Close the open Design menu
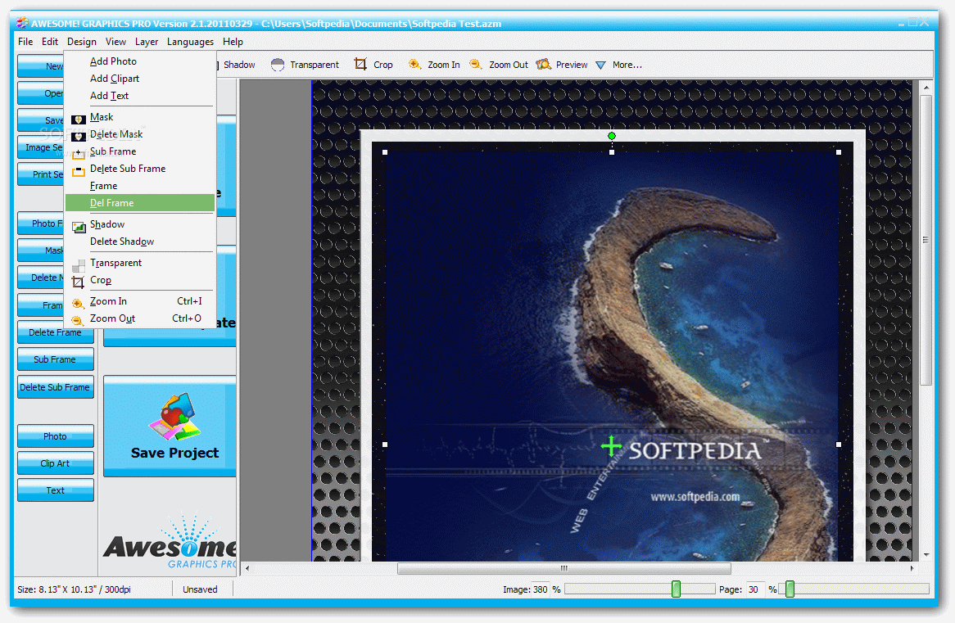955x623 pixels. point(82,42)
